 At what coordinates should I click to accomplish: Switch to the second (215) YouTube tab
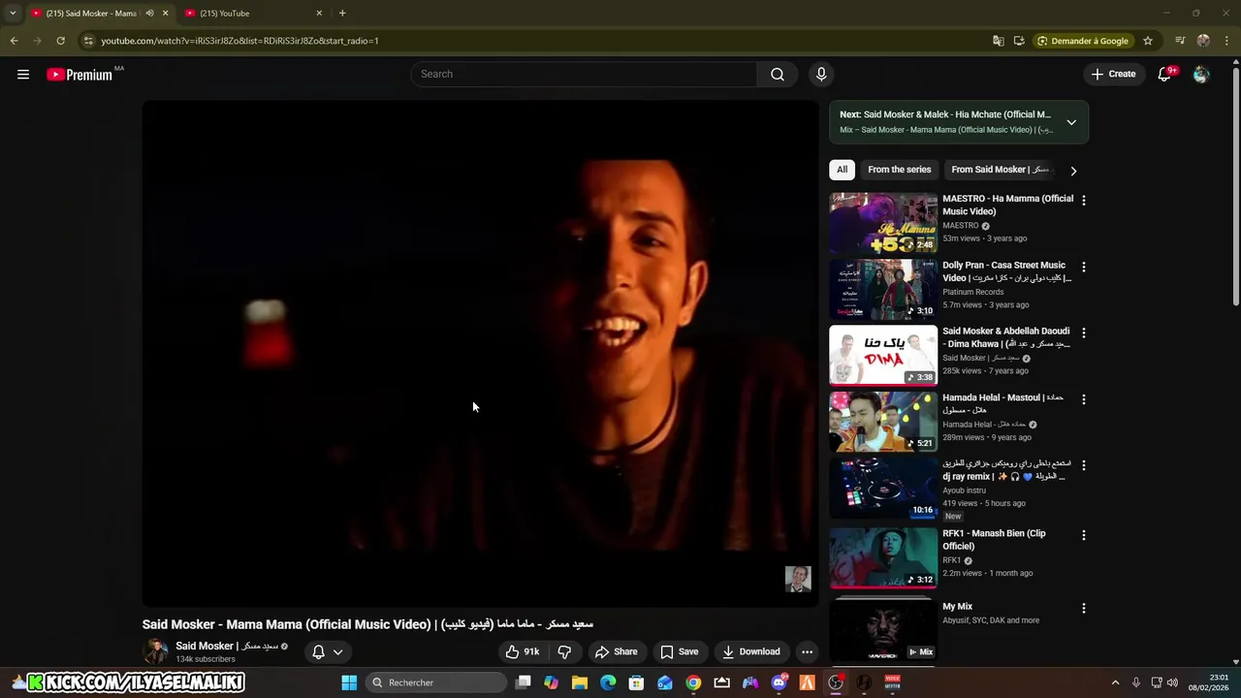252,14
